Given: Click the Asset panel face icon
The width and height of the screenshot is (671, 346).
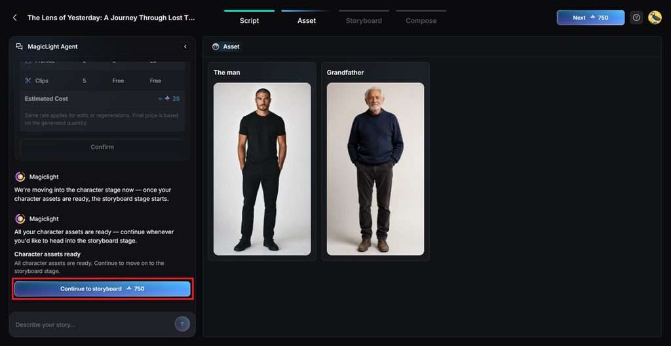Looking at the screenshot, I should 216,46.
